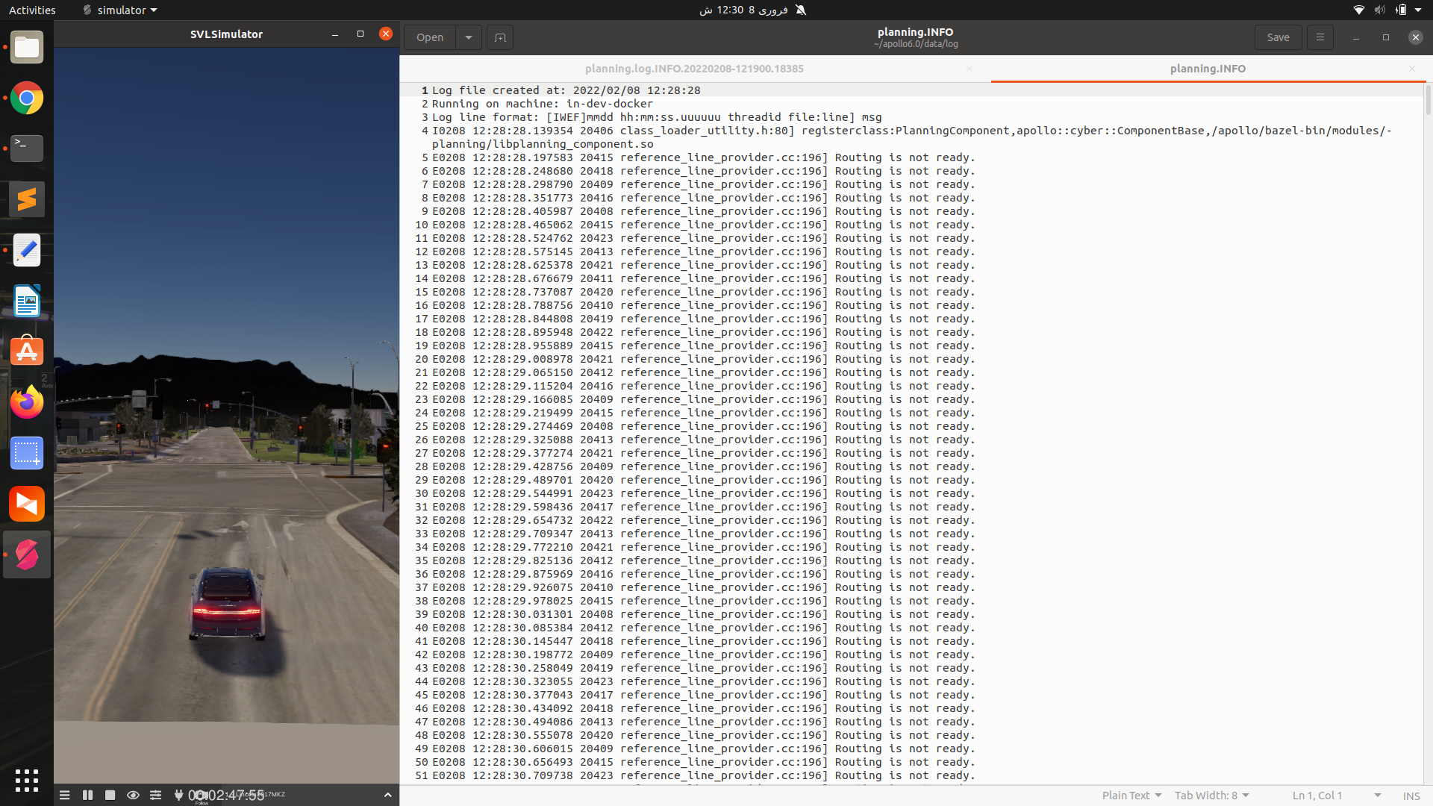Open the Text Editor from the dock
This screenshot has height=806, width=1433.
coord(27,250)
